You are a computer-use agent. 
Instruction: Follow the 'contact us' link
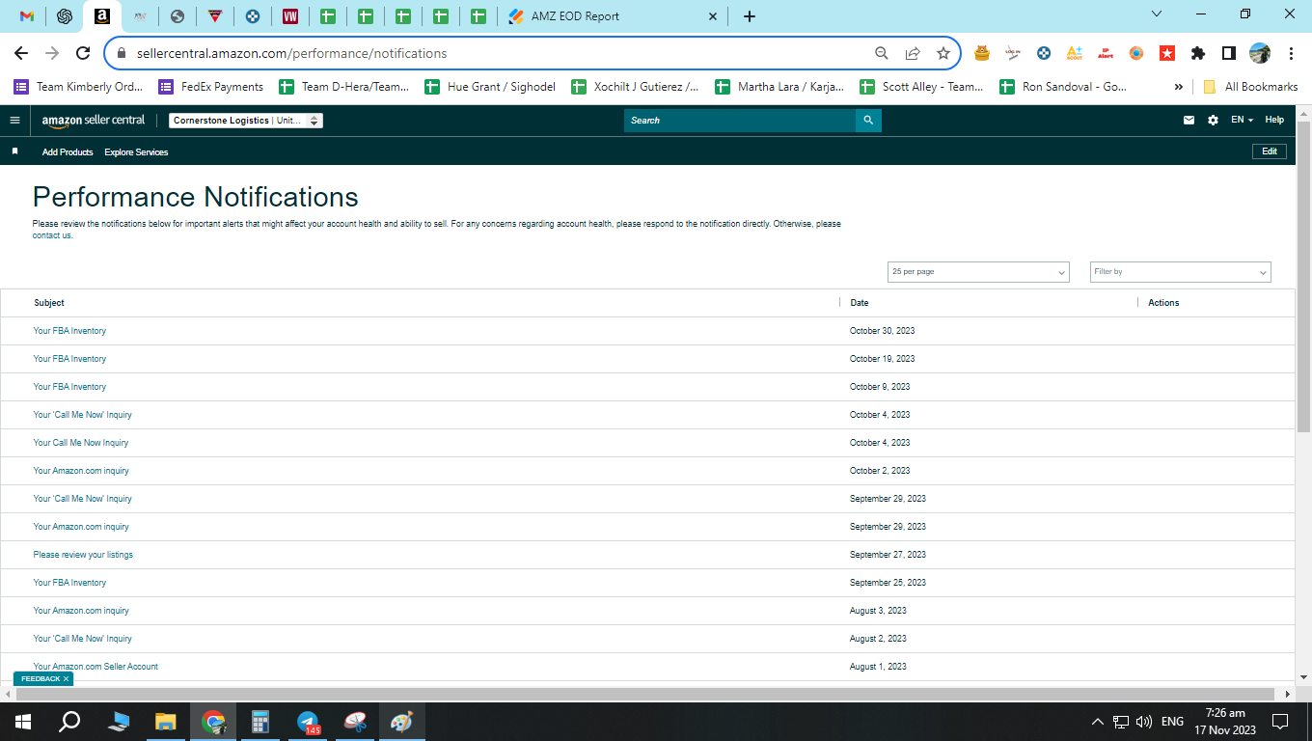(x=52, y=235)
